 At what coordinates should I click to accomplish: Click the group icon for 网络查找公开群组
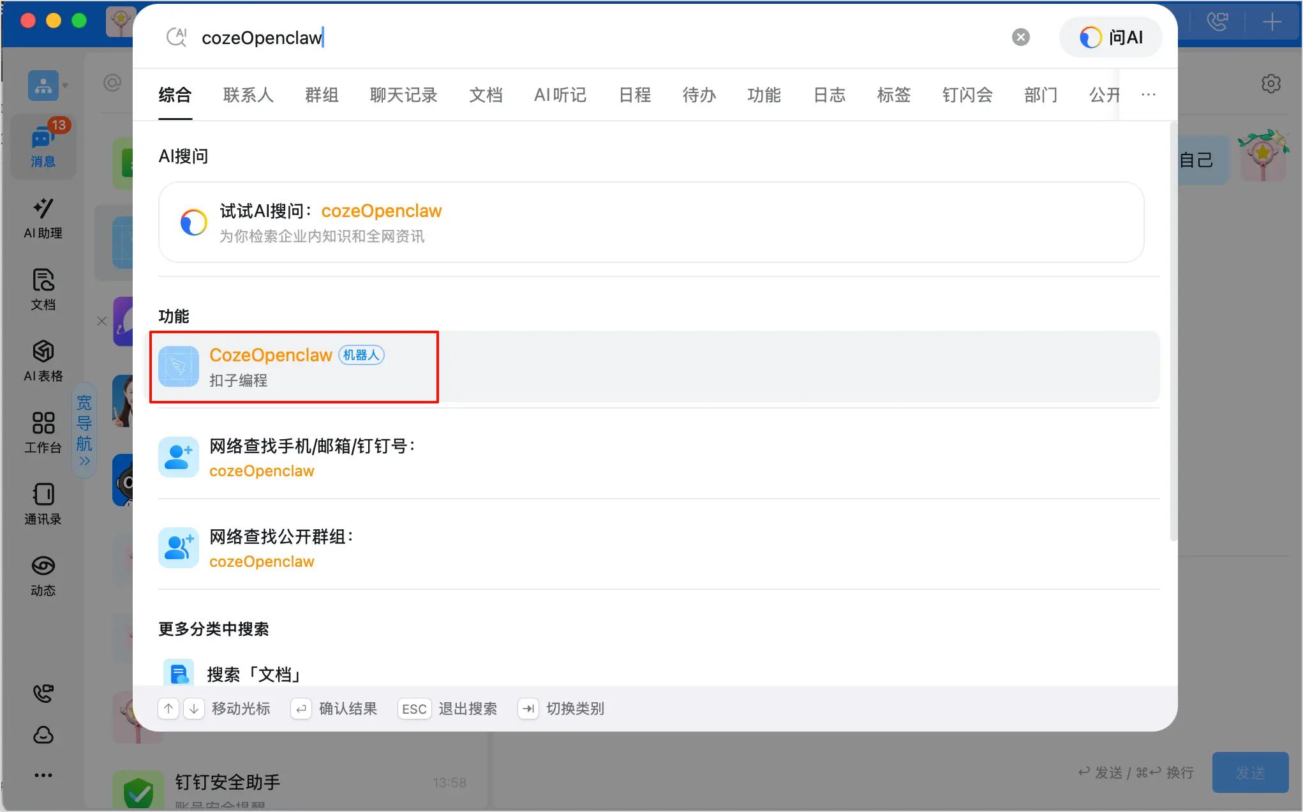tap(179, 548)
